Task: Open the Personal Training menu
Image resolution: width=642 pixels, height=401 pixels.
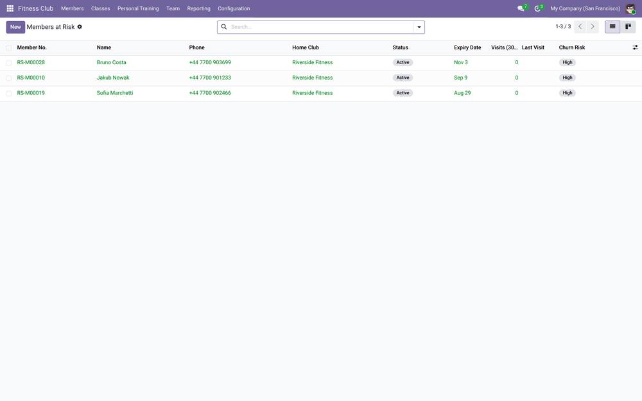Action: click(x=138, y=8)
